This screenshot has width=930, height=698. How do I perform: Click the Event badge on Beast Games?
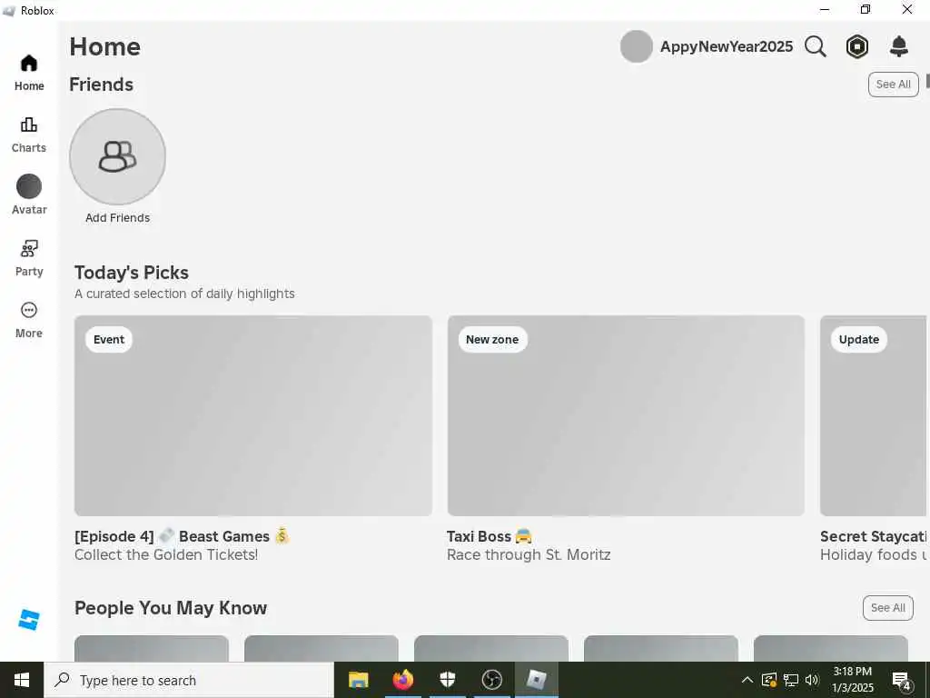coord(109,340)
